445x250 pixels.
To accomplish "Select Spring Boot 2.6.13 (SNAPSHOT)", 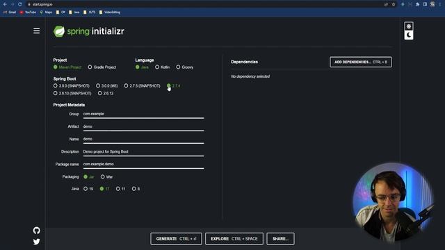I will coord(72,93).
